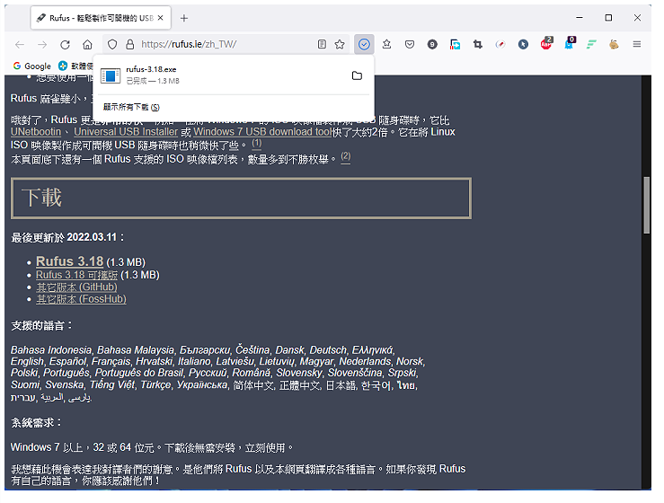This screenshot has height=503, width=664.
Task: Open the browser home page
Action: pos(87,44)
